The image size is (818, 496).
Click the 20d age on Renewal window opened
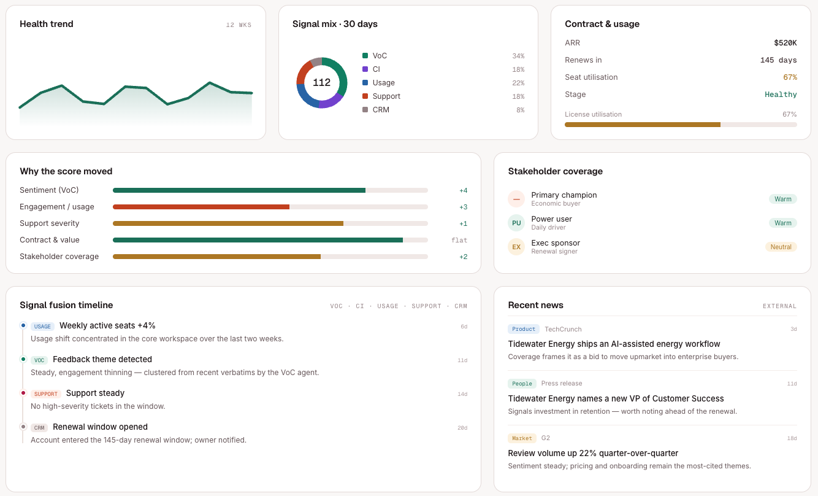[462, 428]
